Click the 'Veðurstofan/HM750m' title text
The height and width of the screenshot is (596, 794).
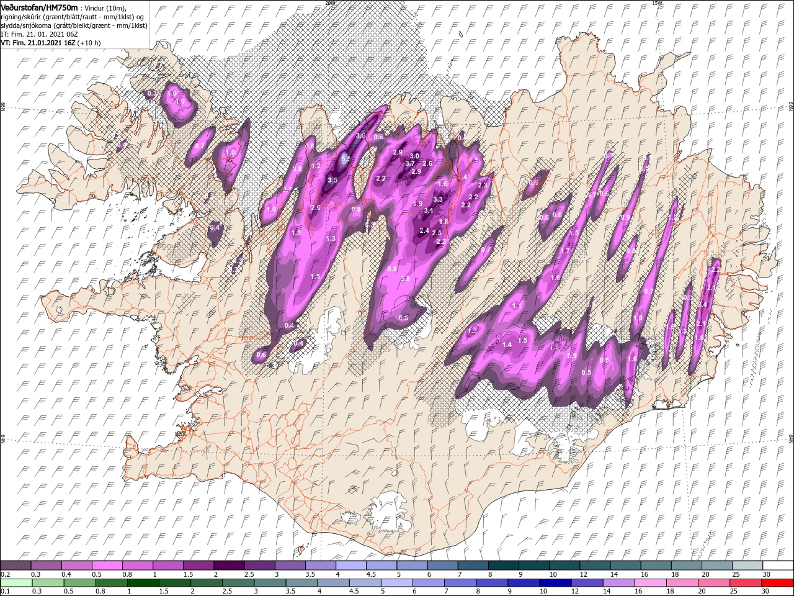tap(39, 7)
